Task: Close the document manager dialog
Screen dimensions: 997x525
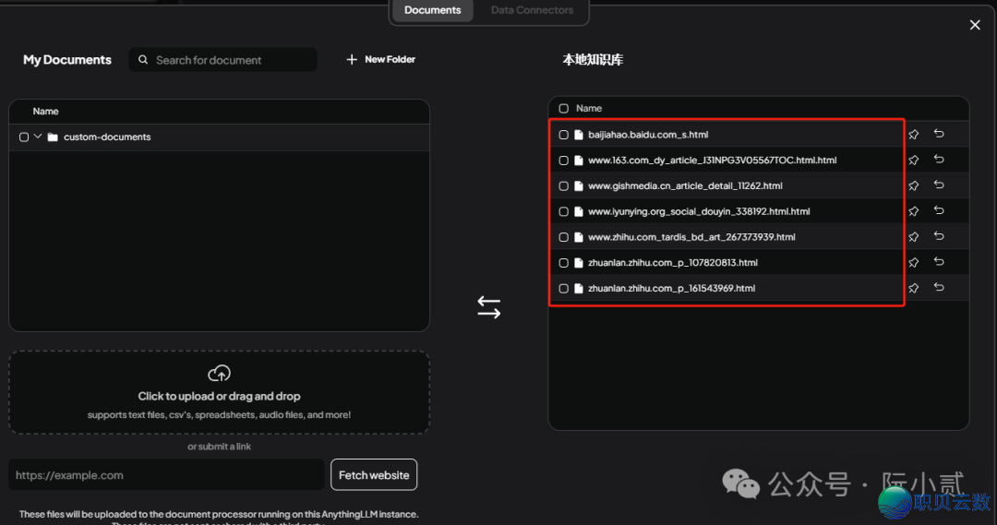Action: (975, 25)
